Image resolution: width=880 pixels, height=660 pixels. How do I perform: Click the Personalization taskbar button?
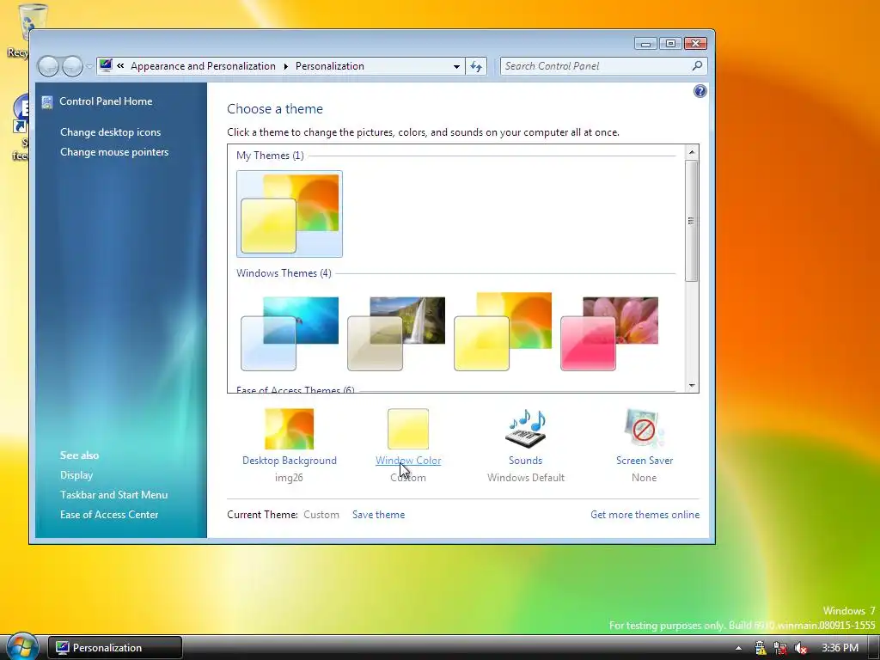pyautogui.click(x=115, y=648)
